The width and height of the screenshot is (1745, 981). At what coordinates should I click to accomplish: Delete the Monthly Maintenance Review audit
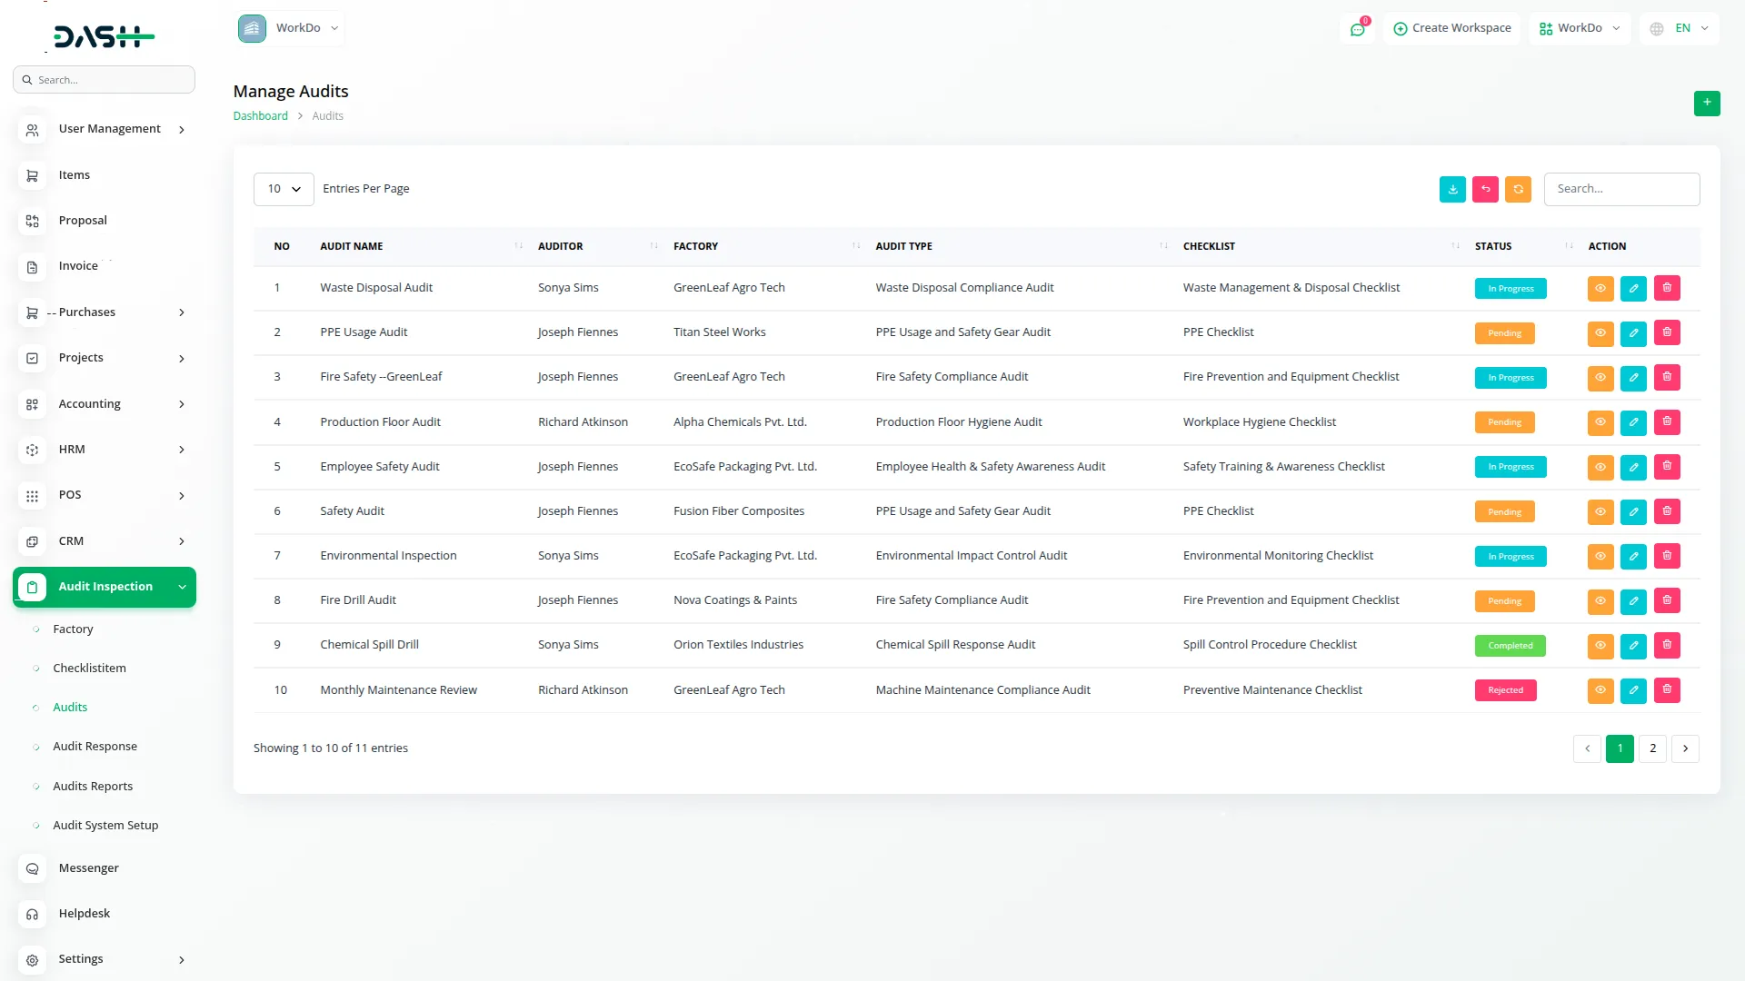pyautogui.click(x=1667, y=690)
